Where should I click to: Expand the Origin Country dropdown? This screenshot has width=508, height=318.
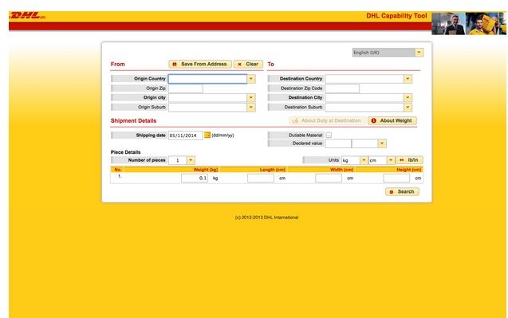click(251, 79)
